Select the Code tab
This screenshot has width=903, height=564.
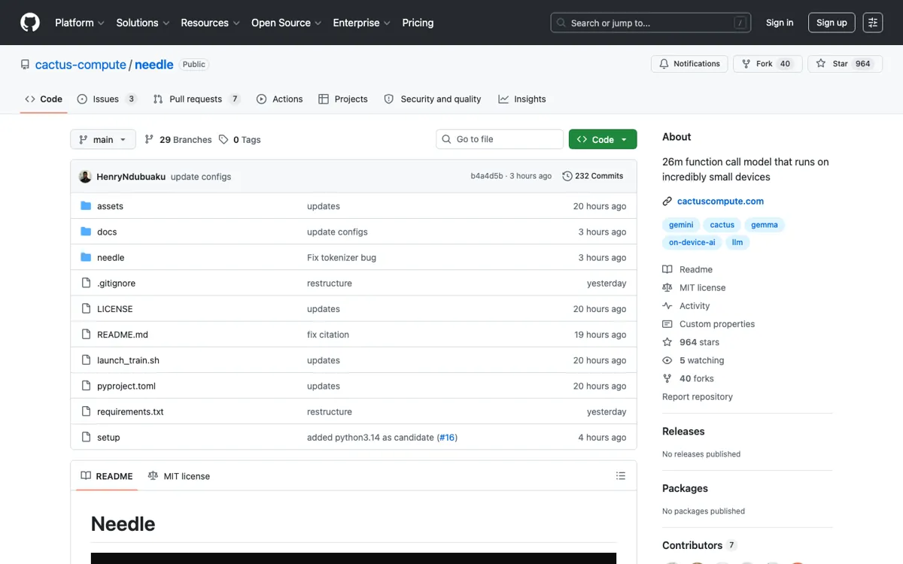[x=44, y=99]
